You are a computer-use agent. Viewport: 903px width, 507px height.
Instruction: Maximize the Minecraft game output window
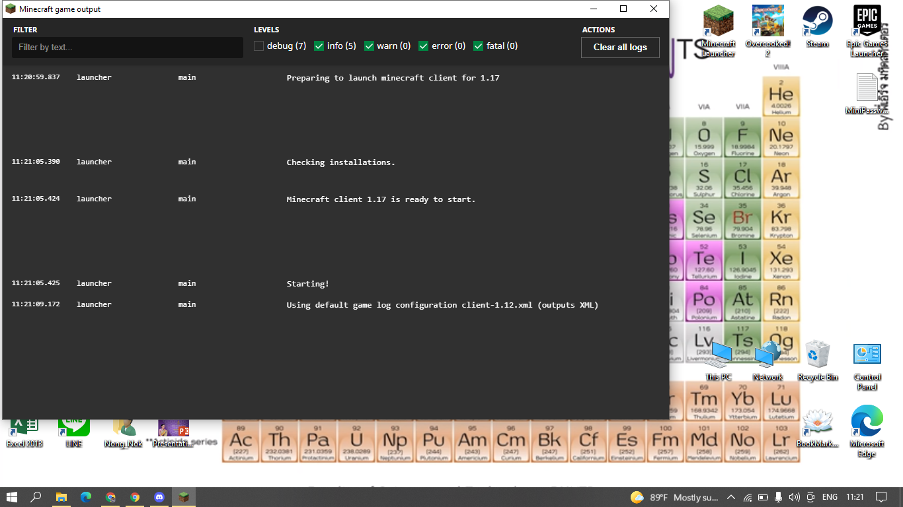pos(623,9)
